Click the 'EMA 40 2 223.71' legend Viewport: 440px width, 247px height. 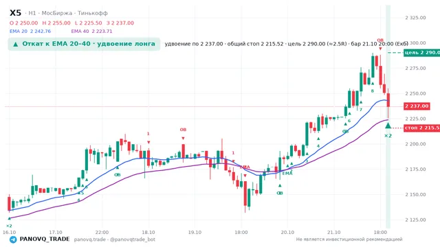tap(91, 31)
